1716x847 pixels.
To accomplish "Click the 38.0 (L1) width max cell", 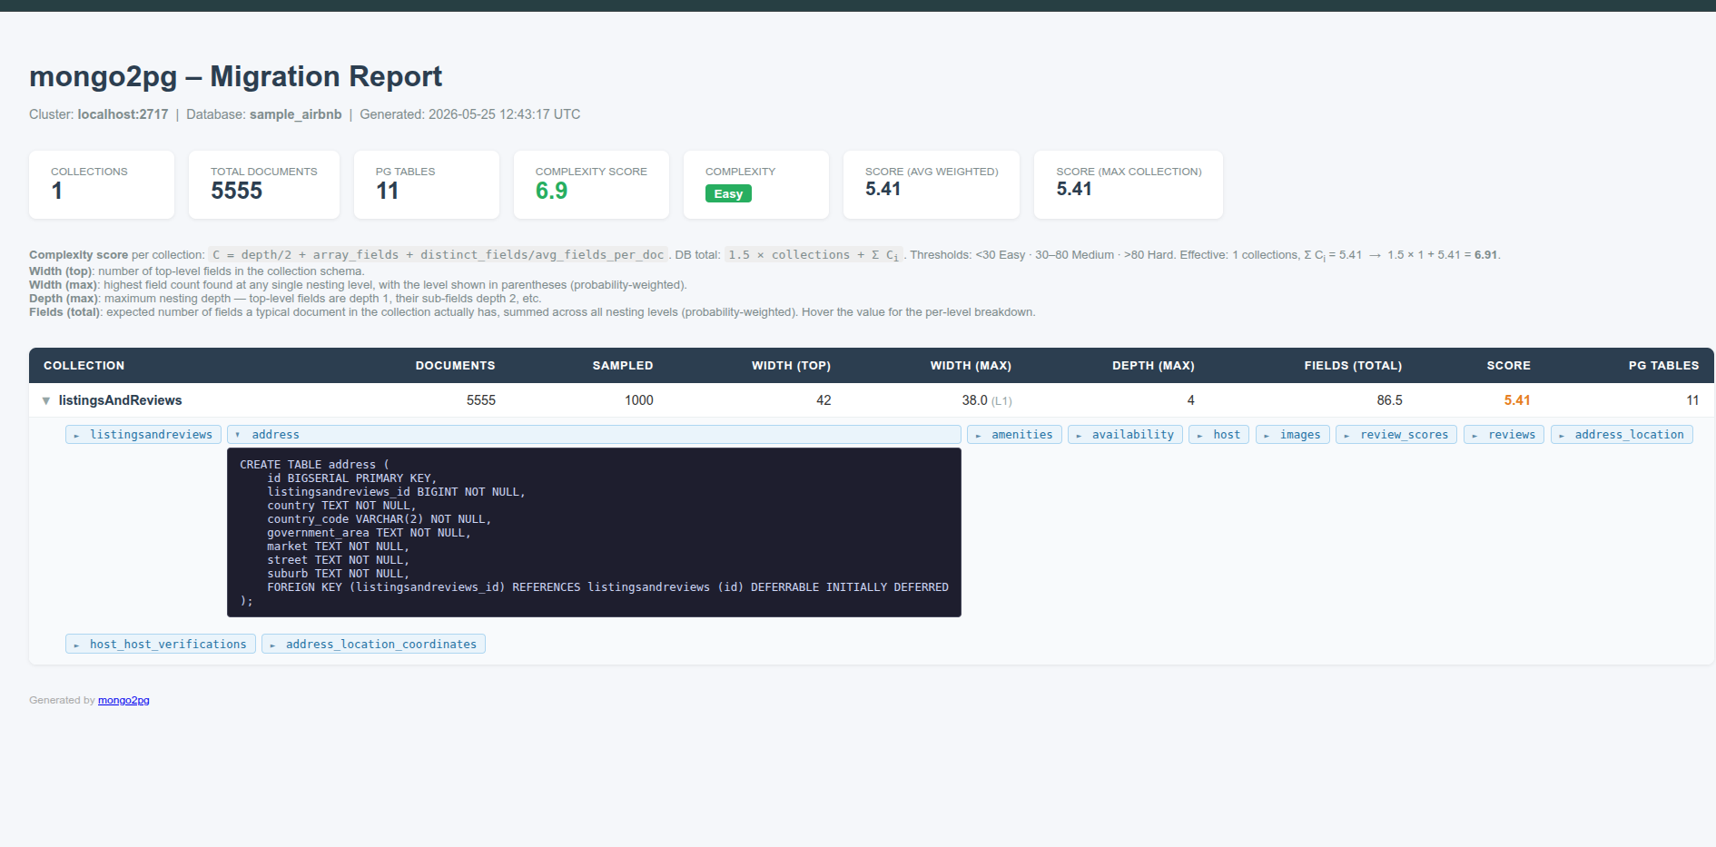I will coord(987,400).
